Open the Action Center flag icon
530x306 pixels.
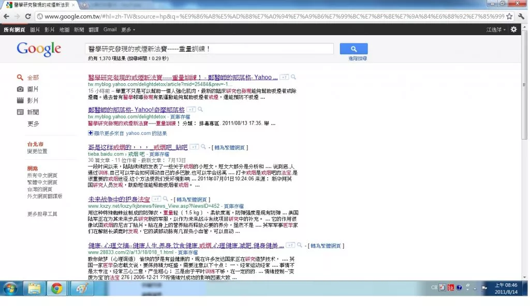click(484, 288)
